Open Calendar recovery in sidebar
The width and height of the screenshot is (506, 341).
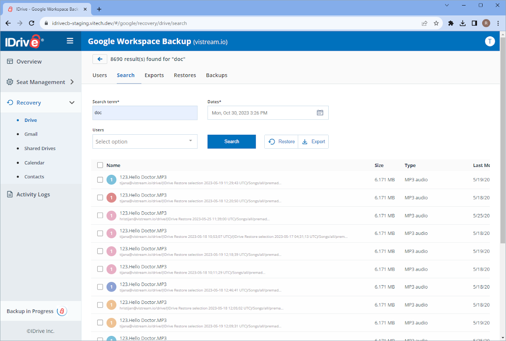35,162
